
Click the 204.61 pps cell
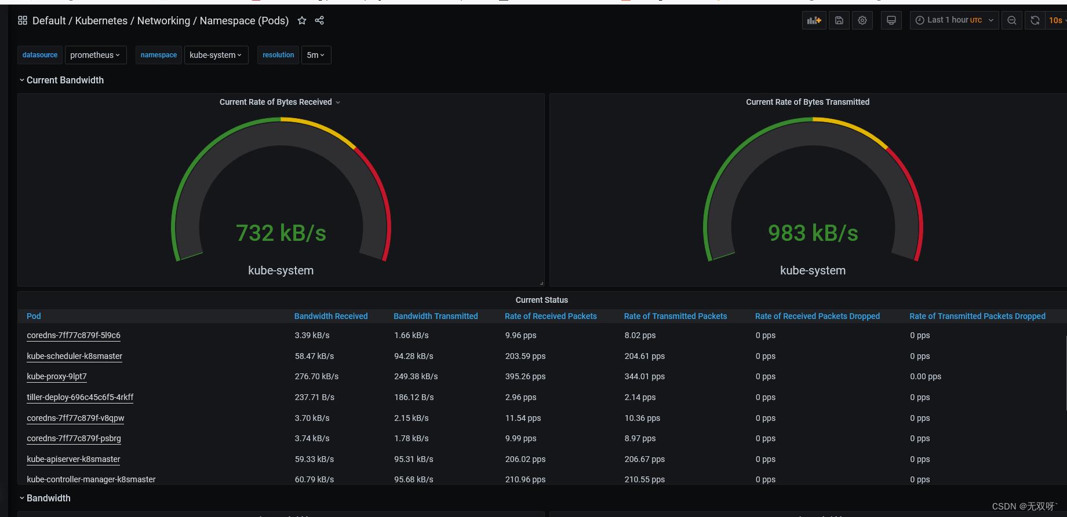(644, 356)
